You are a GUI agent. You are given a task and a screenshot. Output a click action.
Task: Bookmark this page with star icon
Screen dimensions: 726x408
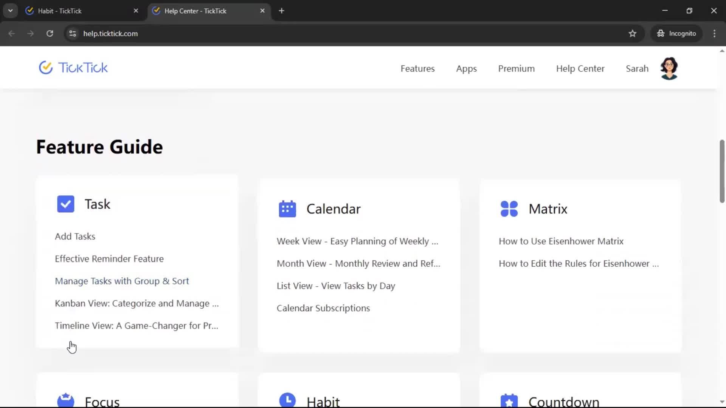(633, 34)
